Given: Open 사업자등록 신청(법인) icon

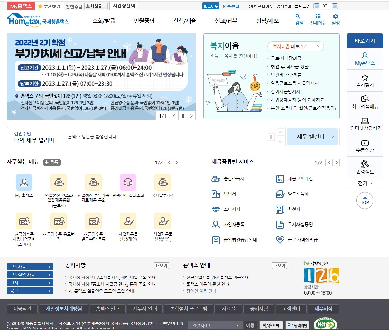Looking at the screenshot, I should [x=163, y=221].
